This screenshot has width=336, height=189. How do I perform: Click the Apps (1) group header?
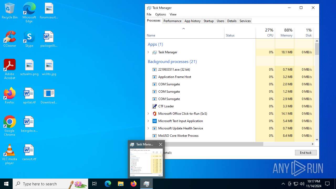coord(155,44)
